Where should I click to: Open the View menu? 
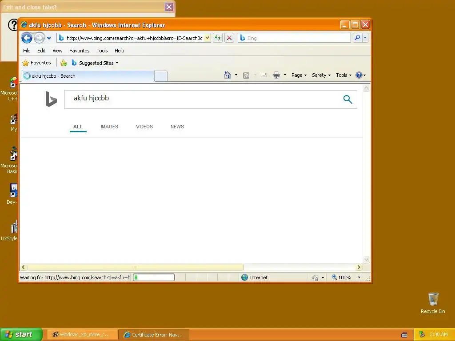(57, 51)
